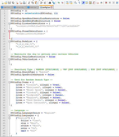Close the config.lua tab
Viewport: 119px width, 137px height.
pos(51,7)
